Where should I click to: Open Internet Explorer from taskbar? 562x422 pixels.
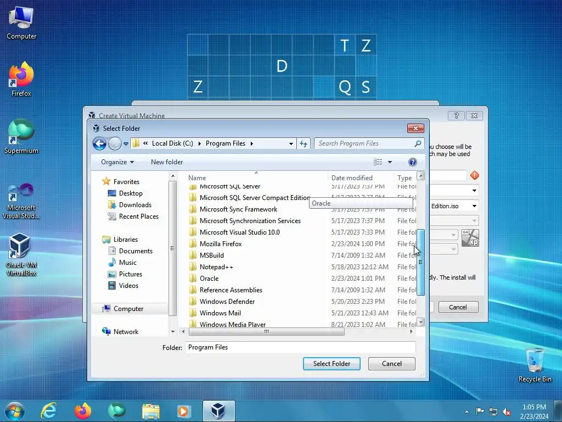click(x=48, y=411)
